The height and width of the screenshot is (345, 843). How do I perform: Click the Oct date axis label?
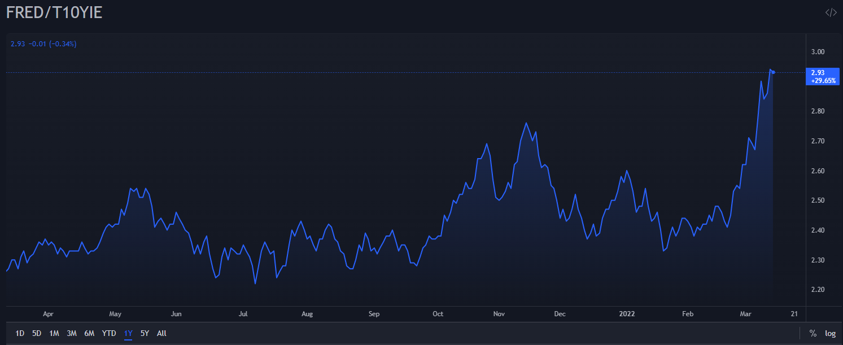tap(438, 314)
